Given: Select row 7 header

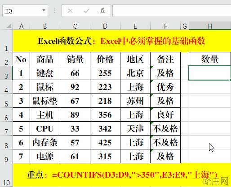Looking at the screenshot, I should point(6,128).
